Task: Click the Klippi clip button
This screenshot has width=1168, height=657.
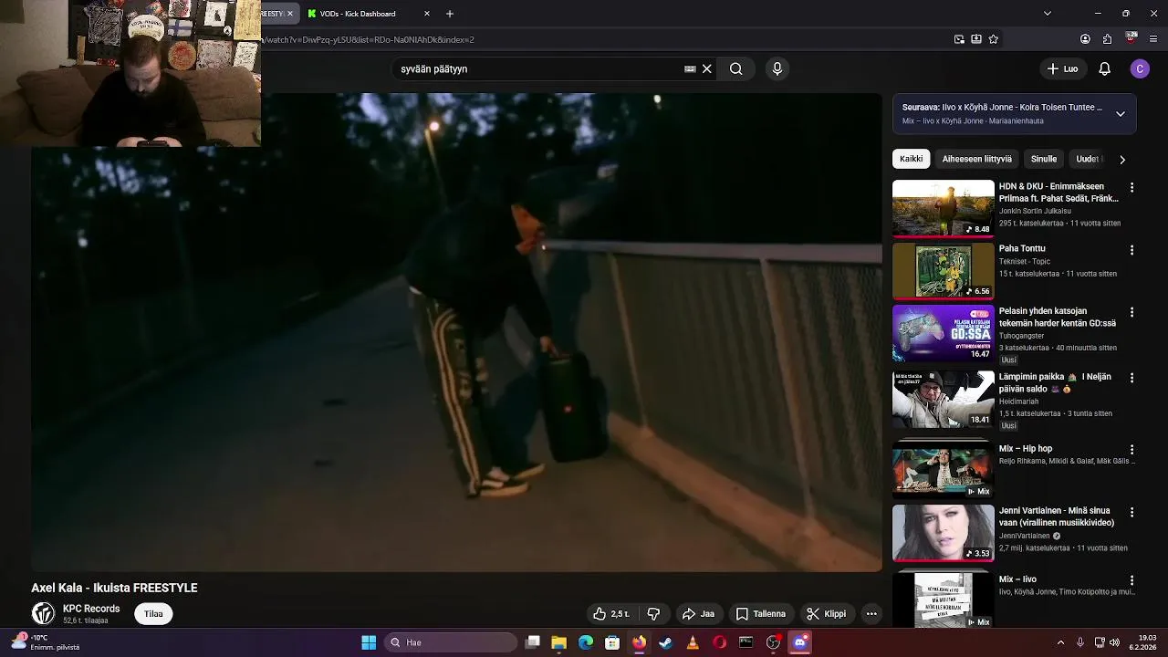Action: [x=826, y=613]
